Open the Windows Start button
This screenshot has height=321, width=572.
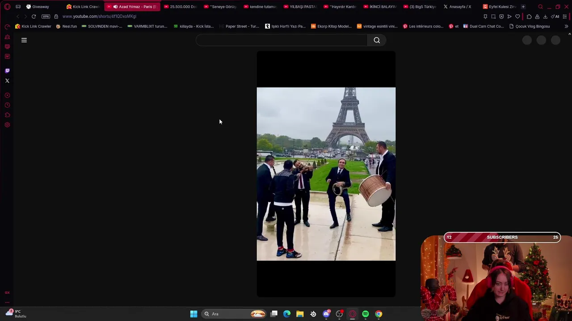pyautogui.click(x=193, y=314)
